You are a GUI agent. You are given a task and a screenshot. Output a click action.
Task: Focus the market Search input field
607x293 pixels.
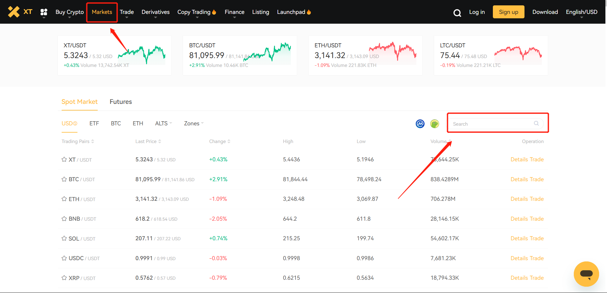tap(492, 124)
